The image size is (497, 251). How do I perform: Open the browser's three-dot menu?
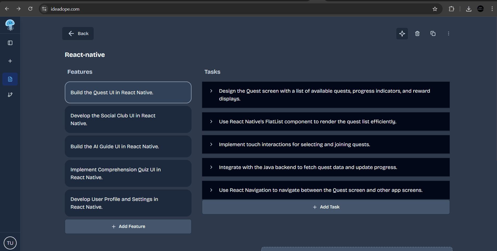pyautogui.click(x=492, y=9)
